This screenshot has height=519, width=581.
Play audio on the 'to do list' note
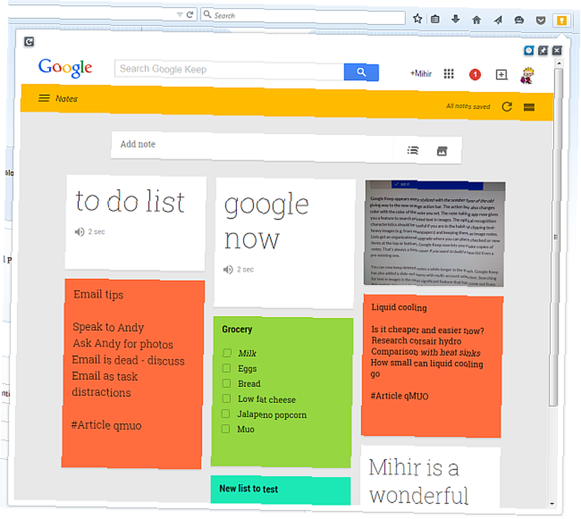(x=79, y=232)
